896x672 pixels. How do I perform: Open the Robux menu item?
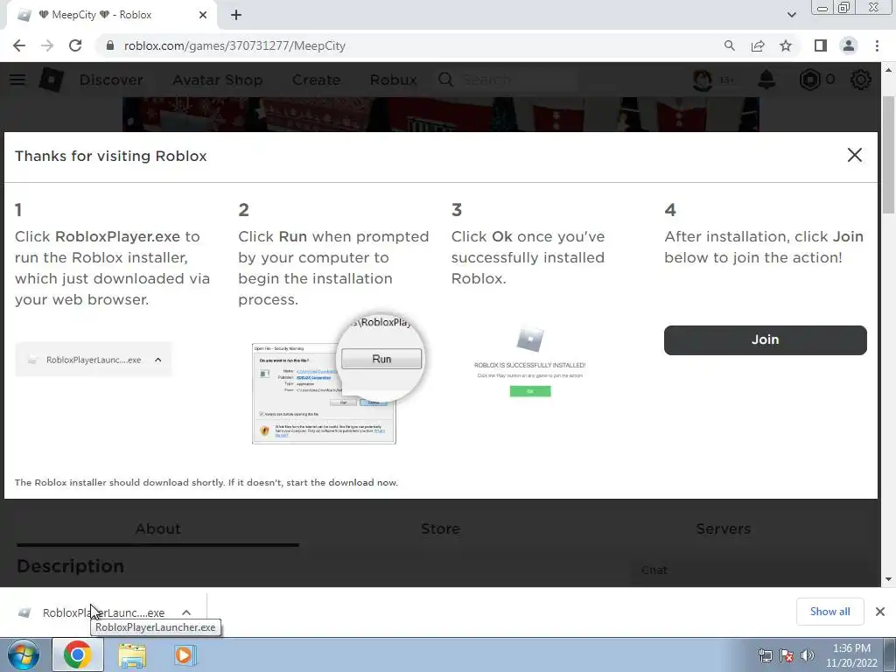393,80
